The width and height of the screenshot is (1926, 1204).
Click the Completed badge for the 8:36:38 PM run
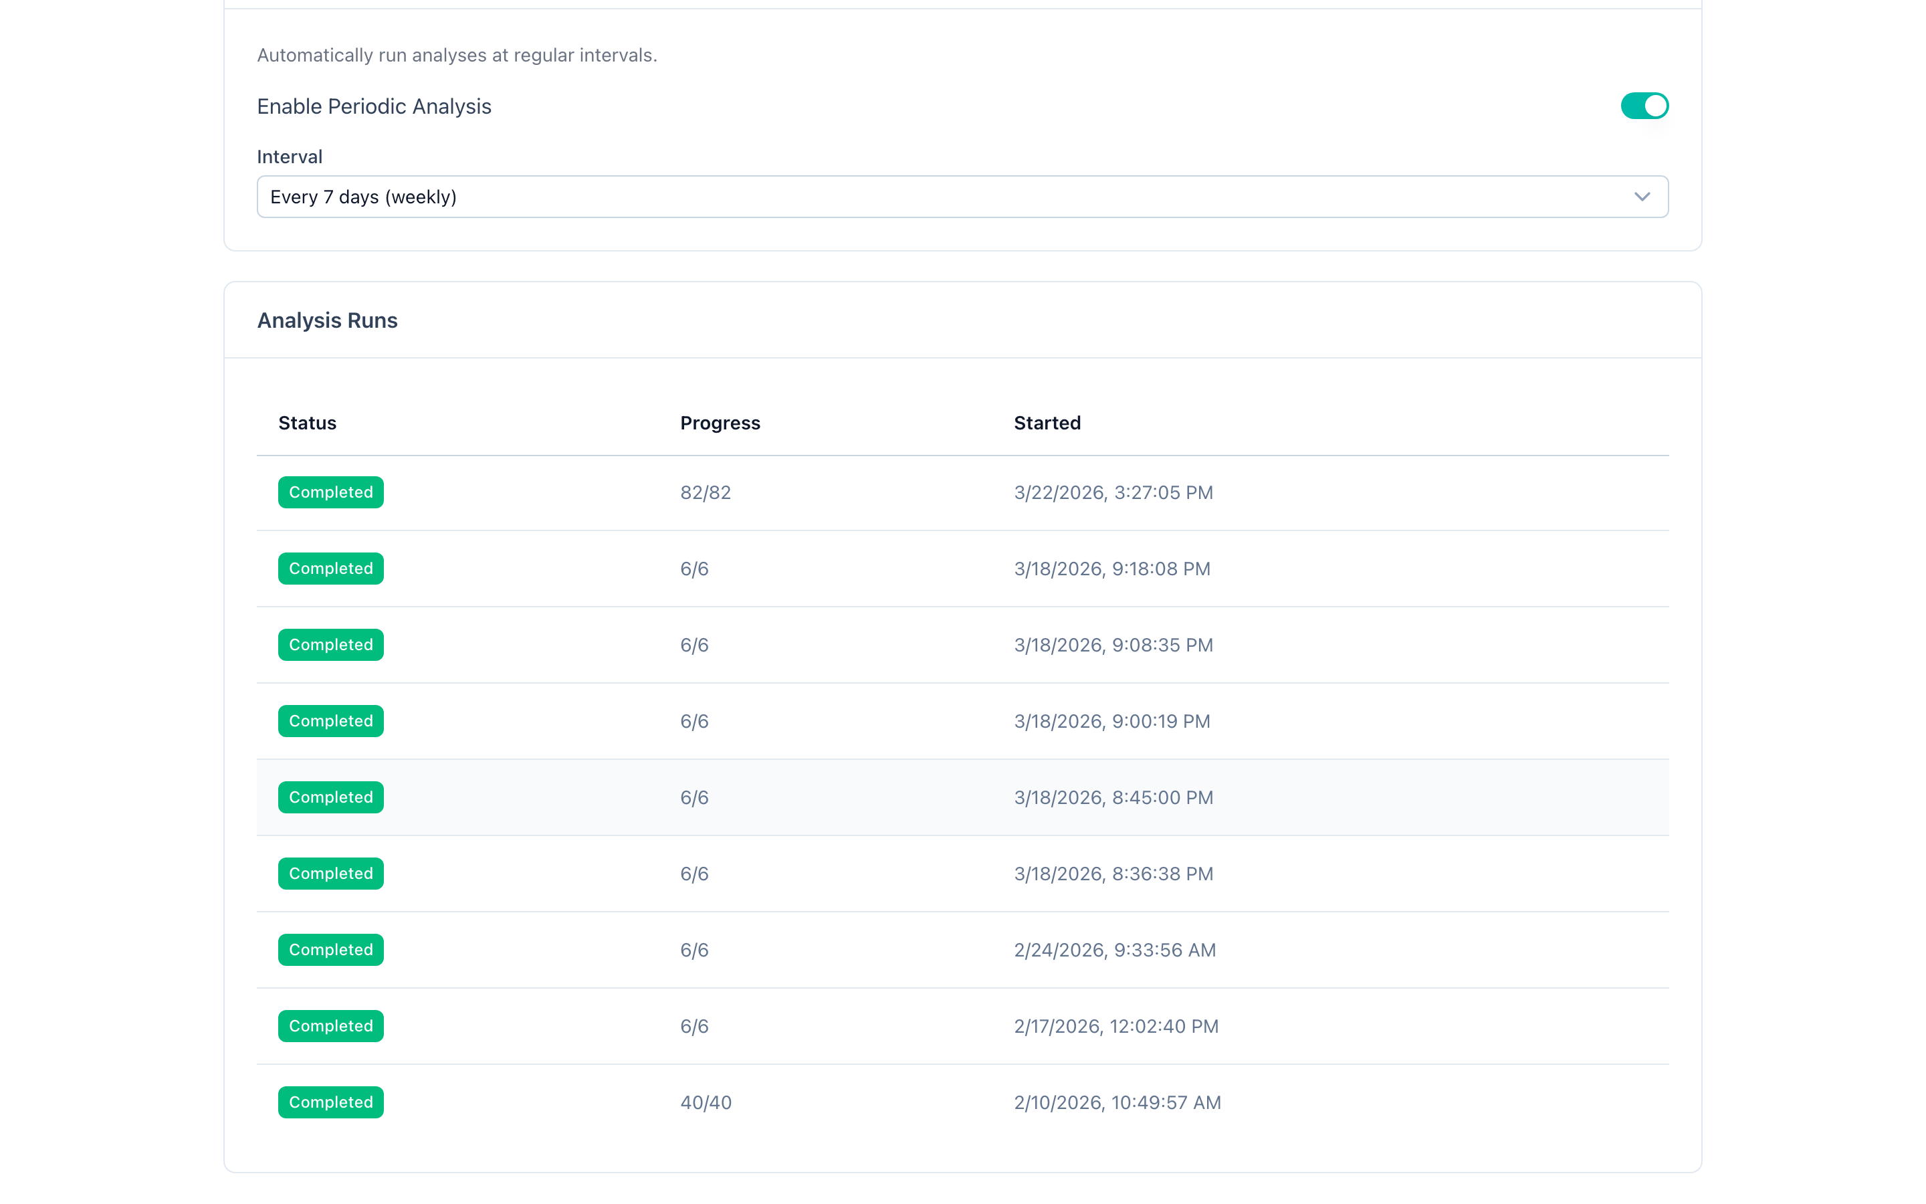pos(330,873)
